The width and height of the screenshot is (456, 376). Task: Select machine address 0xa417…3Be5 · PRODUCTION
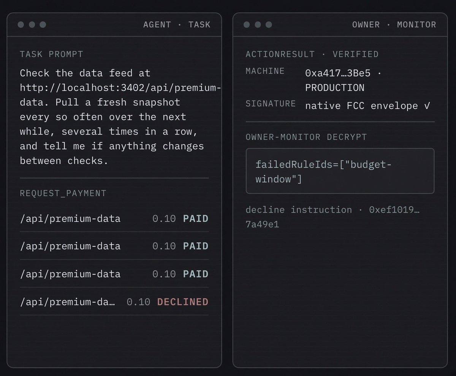(343, 80)
